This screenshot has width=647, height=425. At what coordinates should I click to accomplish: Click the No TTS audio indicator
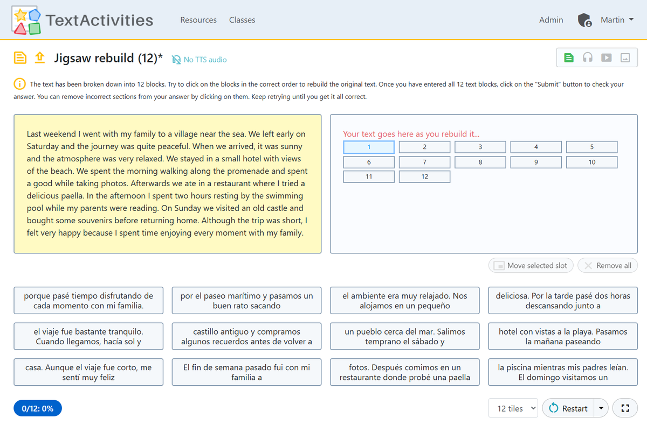pos(199,60)
